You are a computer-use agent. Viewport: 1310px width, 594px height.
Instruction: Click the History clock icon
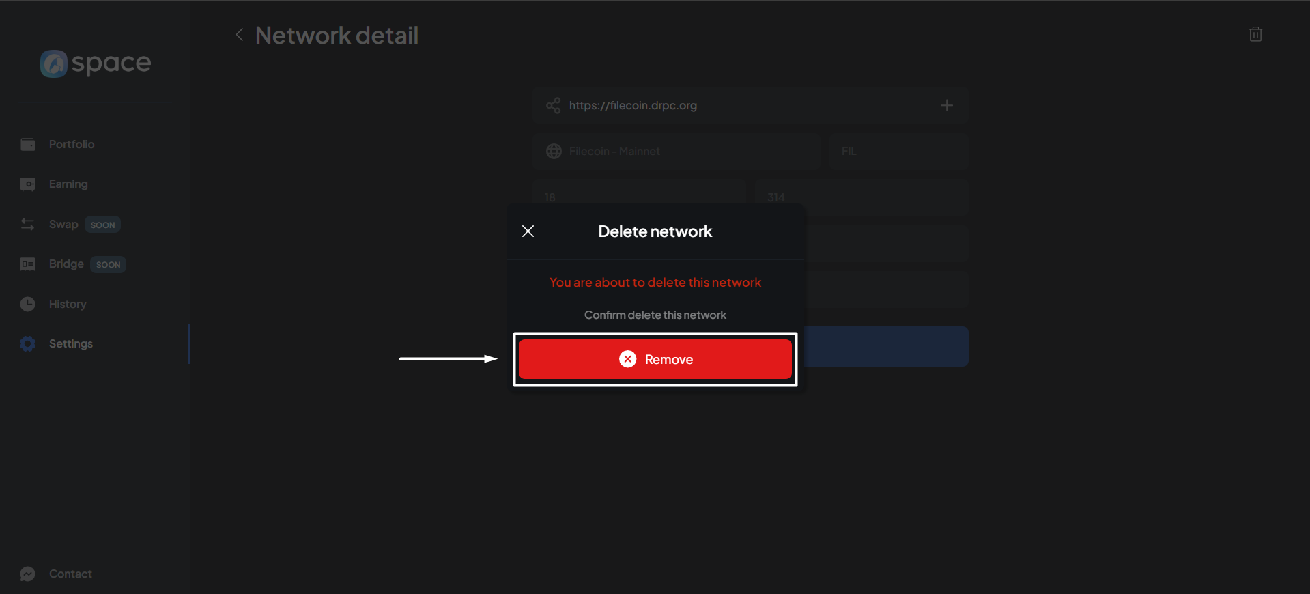[x=27, y=304]
